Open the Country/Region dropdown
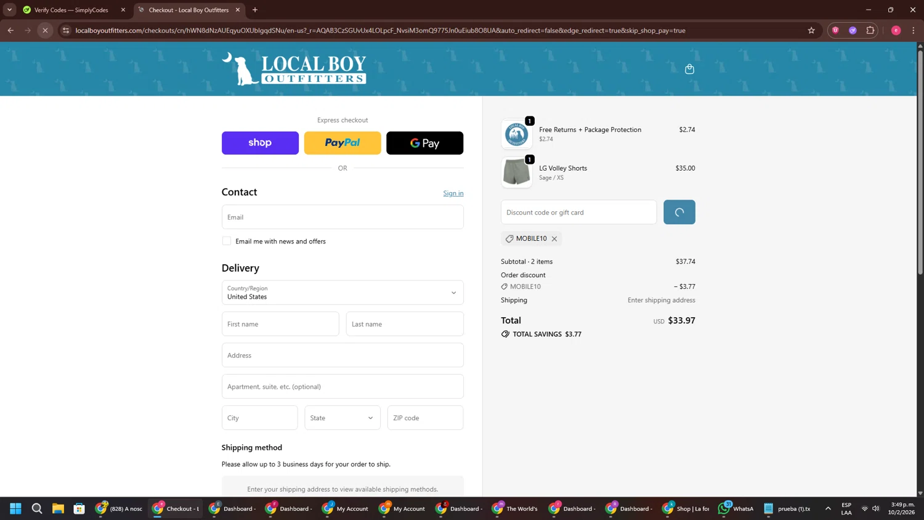The height and width of the screenshot is (520, 924). point(342,293)
